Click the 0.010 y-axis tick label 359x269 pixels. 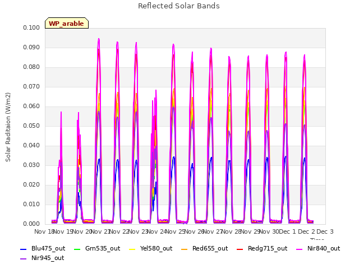tap(31, 204)
